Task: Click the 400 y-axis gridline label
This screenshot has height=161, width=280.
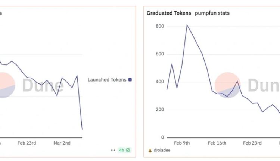Action: coord(159,82)
